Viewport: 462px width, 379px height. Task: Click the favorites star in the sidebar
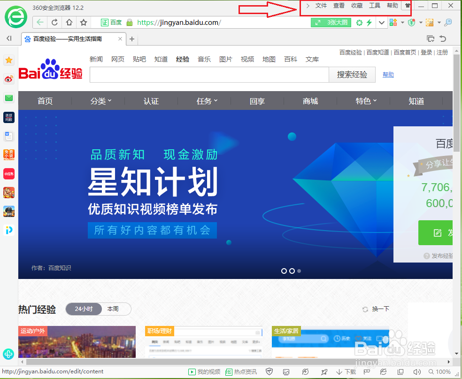coord(8,60)
